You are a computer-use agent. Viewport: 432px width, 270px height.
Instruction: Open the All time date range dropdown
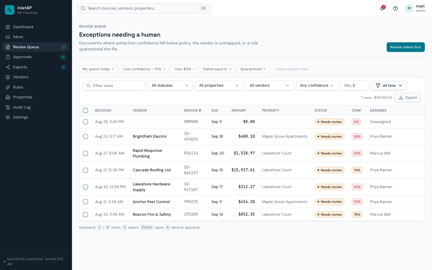389,85
